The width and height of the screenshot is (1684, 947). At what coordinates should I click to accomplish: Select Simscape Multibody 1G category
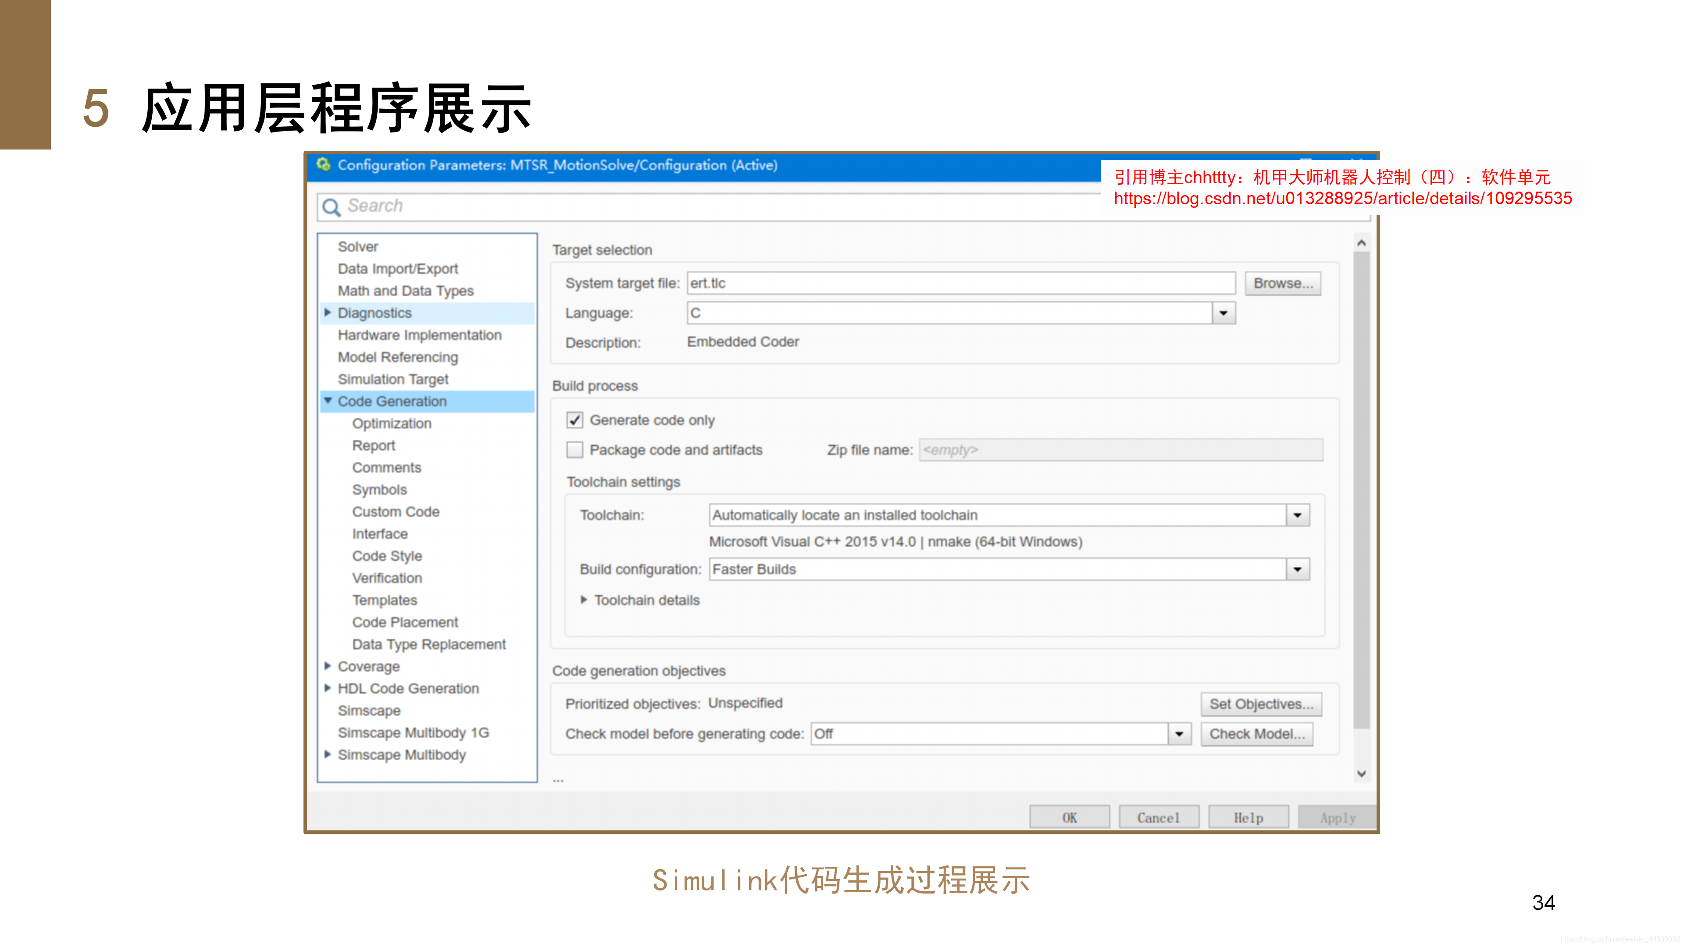click(x=413, y=733)
